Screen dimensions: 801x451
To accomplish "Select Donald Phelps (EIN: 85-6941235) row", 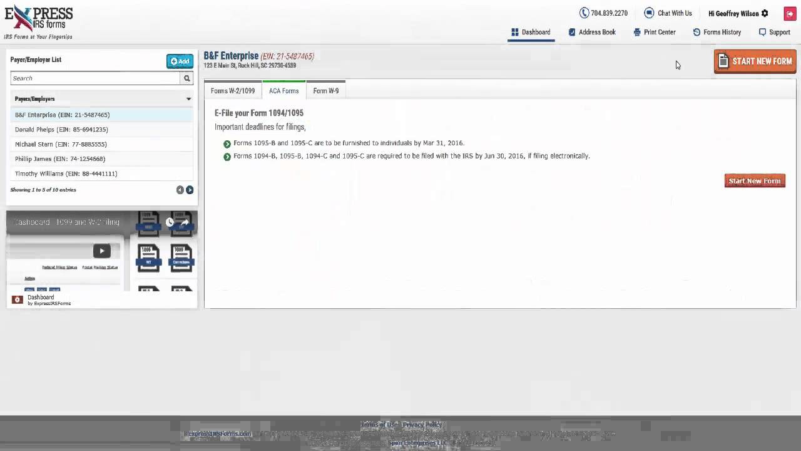I will click(x=101, y=130).
